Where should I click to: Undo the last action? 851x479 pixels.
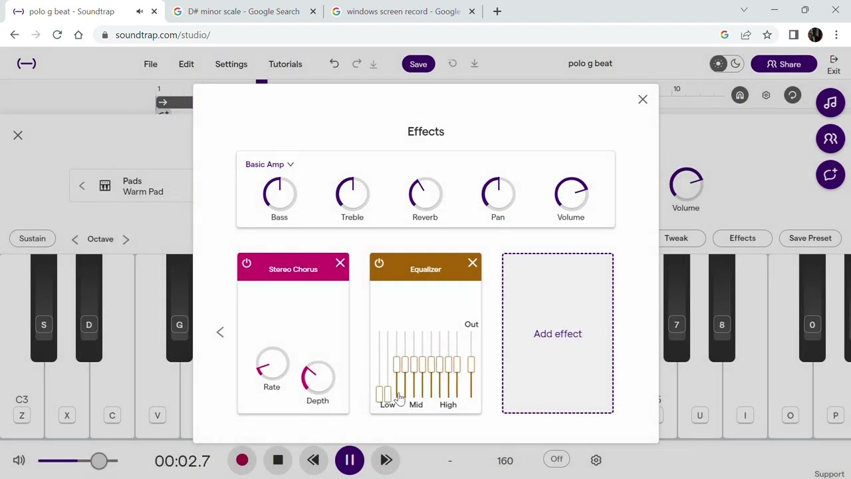click(334, 63)
